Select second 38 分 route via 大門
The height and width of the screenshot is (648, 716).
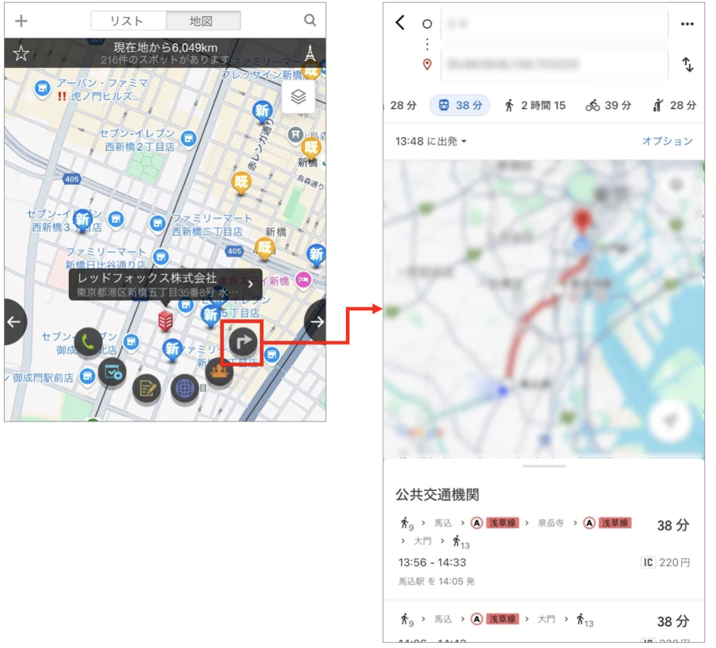point(544,621)
